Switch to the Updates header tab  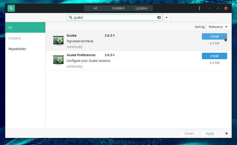click(x=141, y=8)
